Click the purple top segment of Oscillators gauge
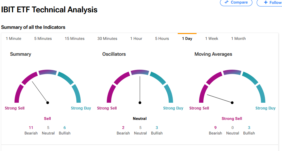This screenshot has height=151, width=282. (140, 72)
